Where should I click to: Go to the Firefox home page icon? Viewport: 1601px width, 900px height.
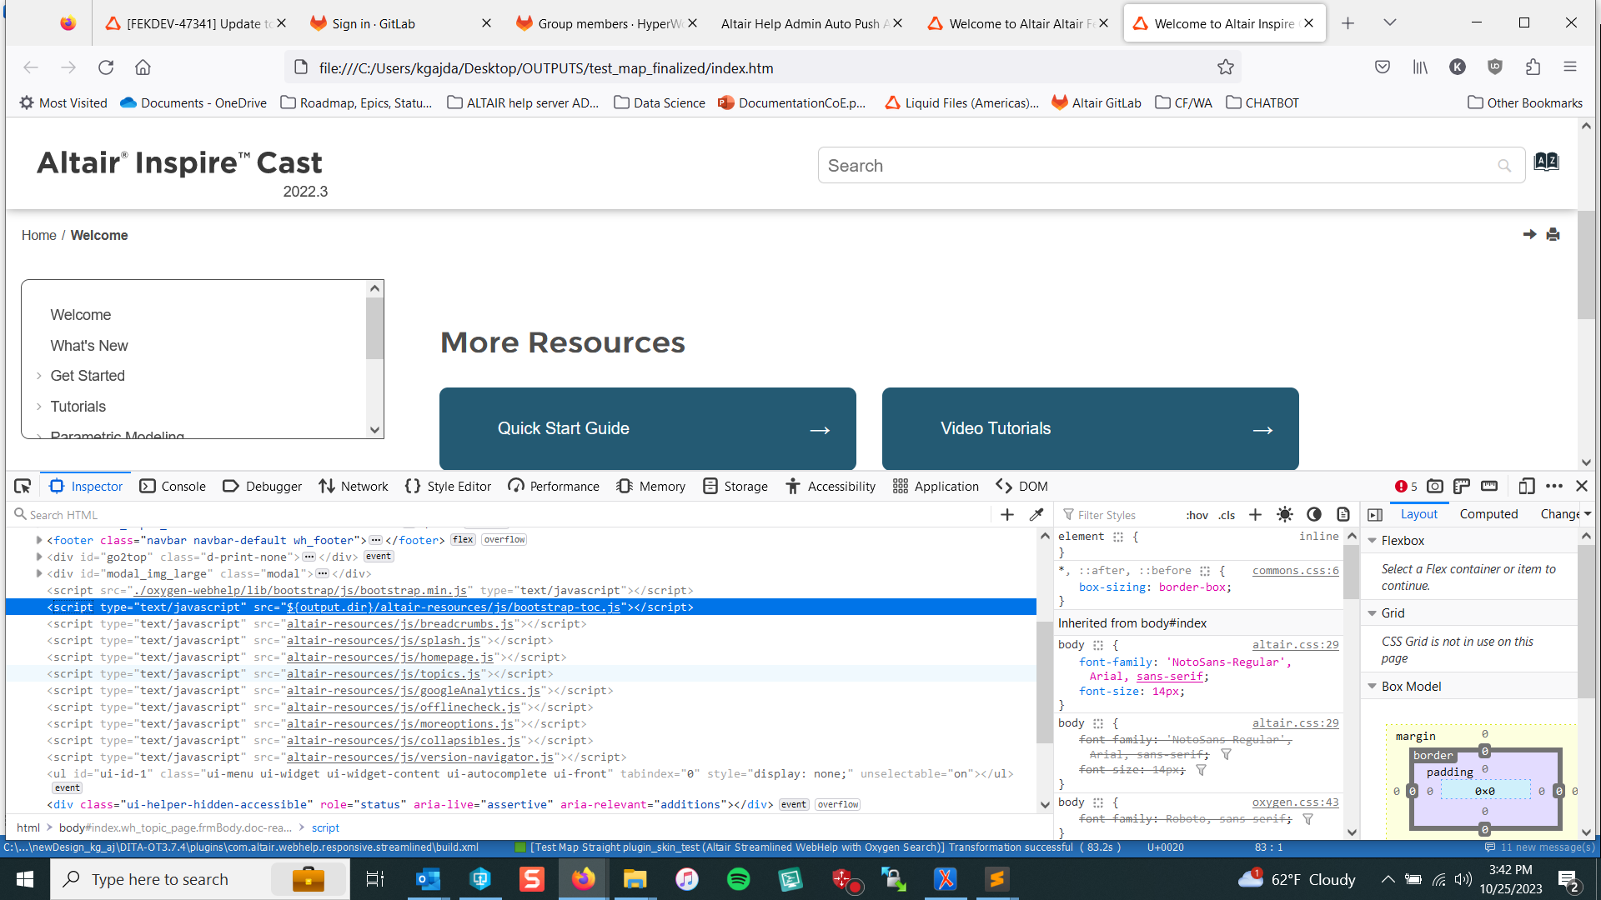tap(143, 67)
